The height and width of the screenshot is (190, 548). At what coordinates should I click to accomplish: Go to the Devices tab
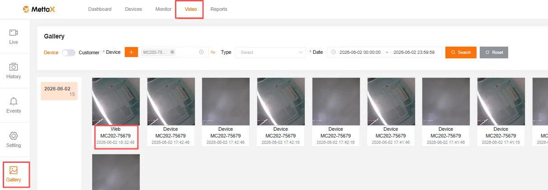pyautogui.click(x=133, y=9)
